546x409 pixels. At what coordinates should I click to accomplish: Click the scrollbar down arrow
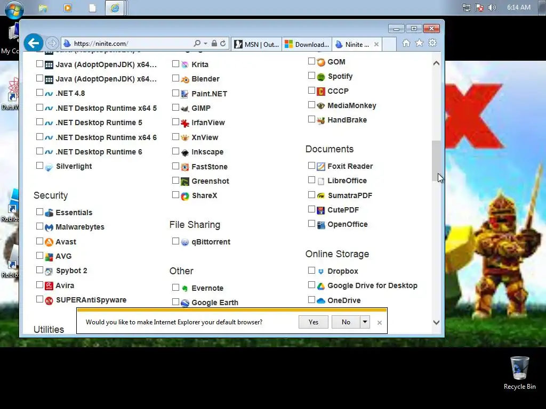436,322
